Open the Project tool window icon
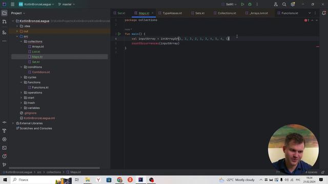This screenshot has height=184, width=328. click(x=4, y=13)
